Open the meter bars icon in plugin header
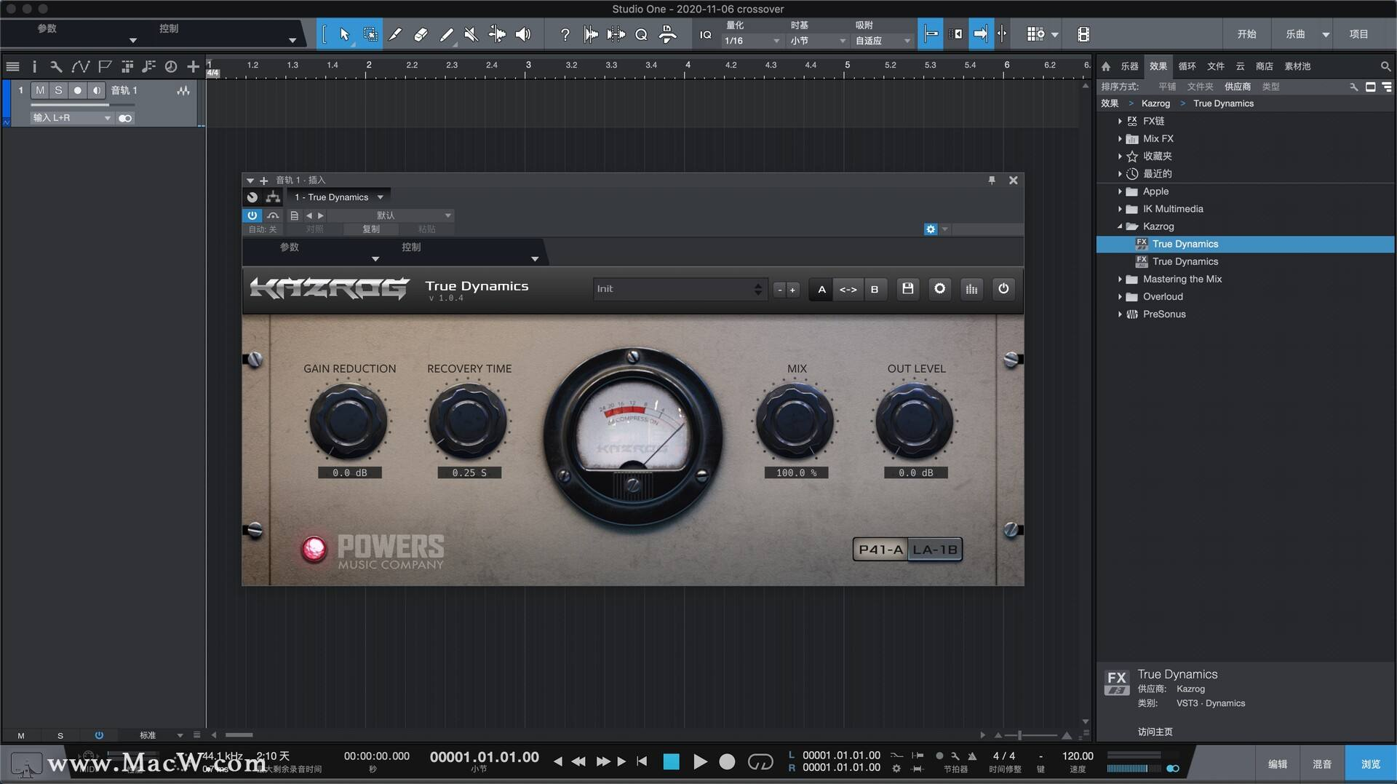 tap(971, 289)
